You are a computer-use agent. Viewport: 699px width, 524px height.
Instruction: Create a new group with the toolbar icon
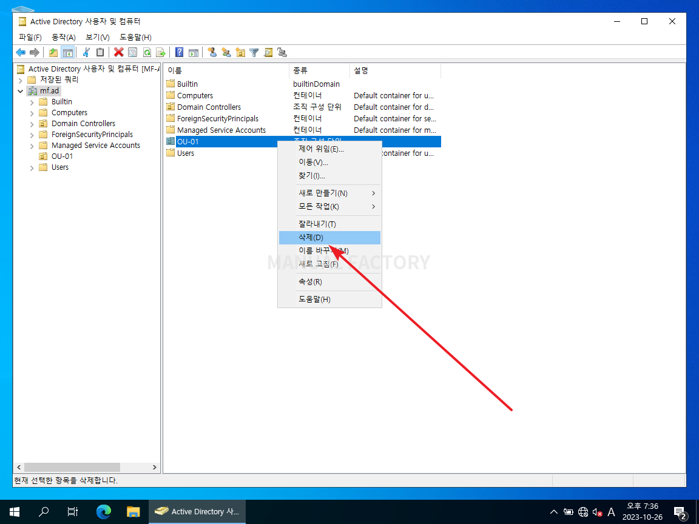pyautogui.click(x=226, y=53)
